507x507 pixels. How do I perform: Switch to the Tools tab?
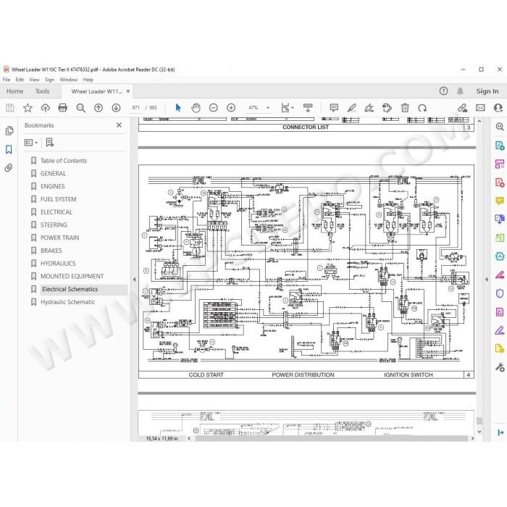click(x=42, y=91)
